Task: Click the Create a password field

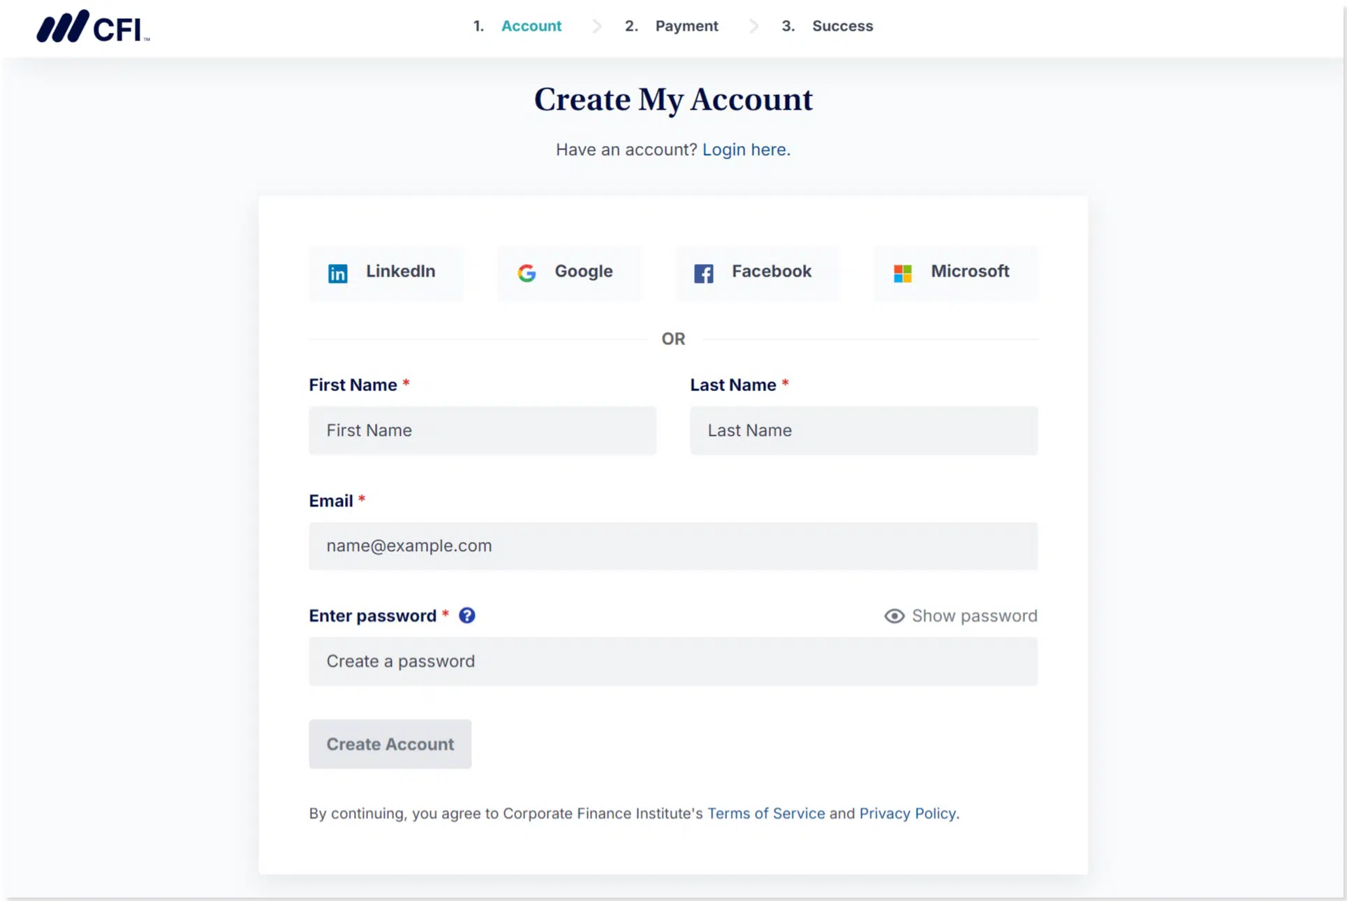Action: tap(672, 661)
